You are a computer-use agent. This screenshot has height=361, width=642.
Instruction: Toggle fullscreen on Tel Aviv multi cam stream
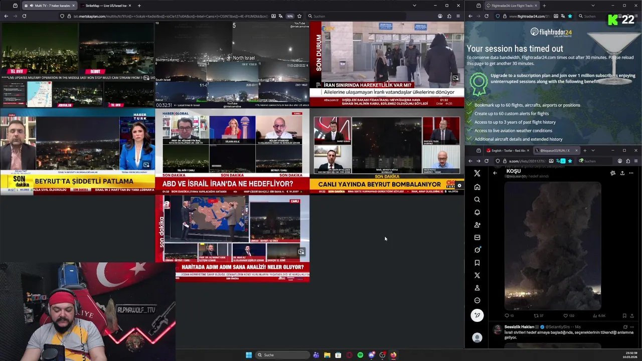146,78
